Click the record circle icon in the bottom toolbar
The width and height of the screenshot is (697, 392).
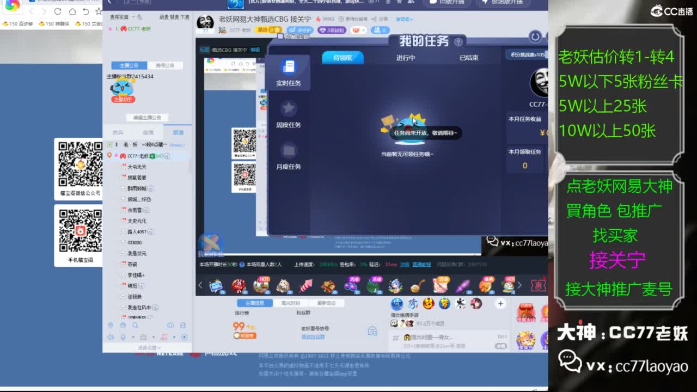[184, 337]
